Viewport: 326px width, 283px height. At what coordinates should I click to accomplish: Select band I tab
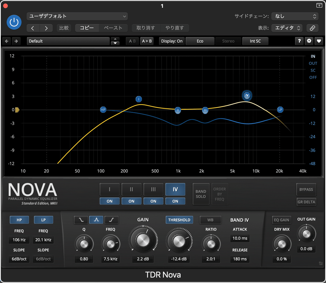[x=109, y=189]
